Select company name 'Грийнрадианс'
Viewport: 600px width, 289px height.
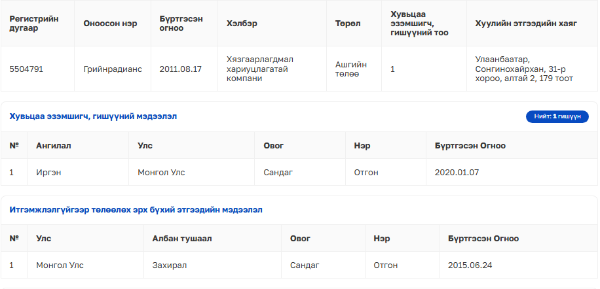pos(113,69)
